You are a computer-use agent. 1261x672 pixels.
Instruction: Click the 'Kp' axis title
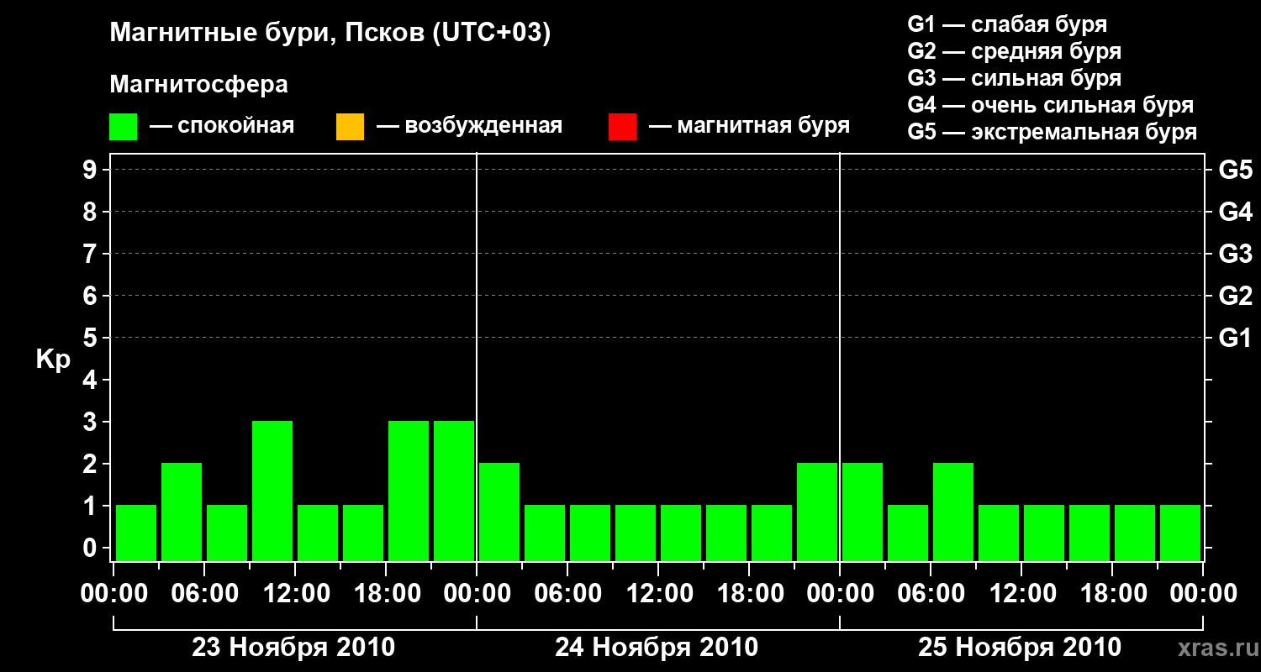(53, 360)
